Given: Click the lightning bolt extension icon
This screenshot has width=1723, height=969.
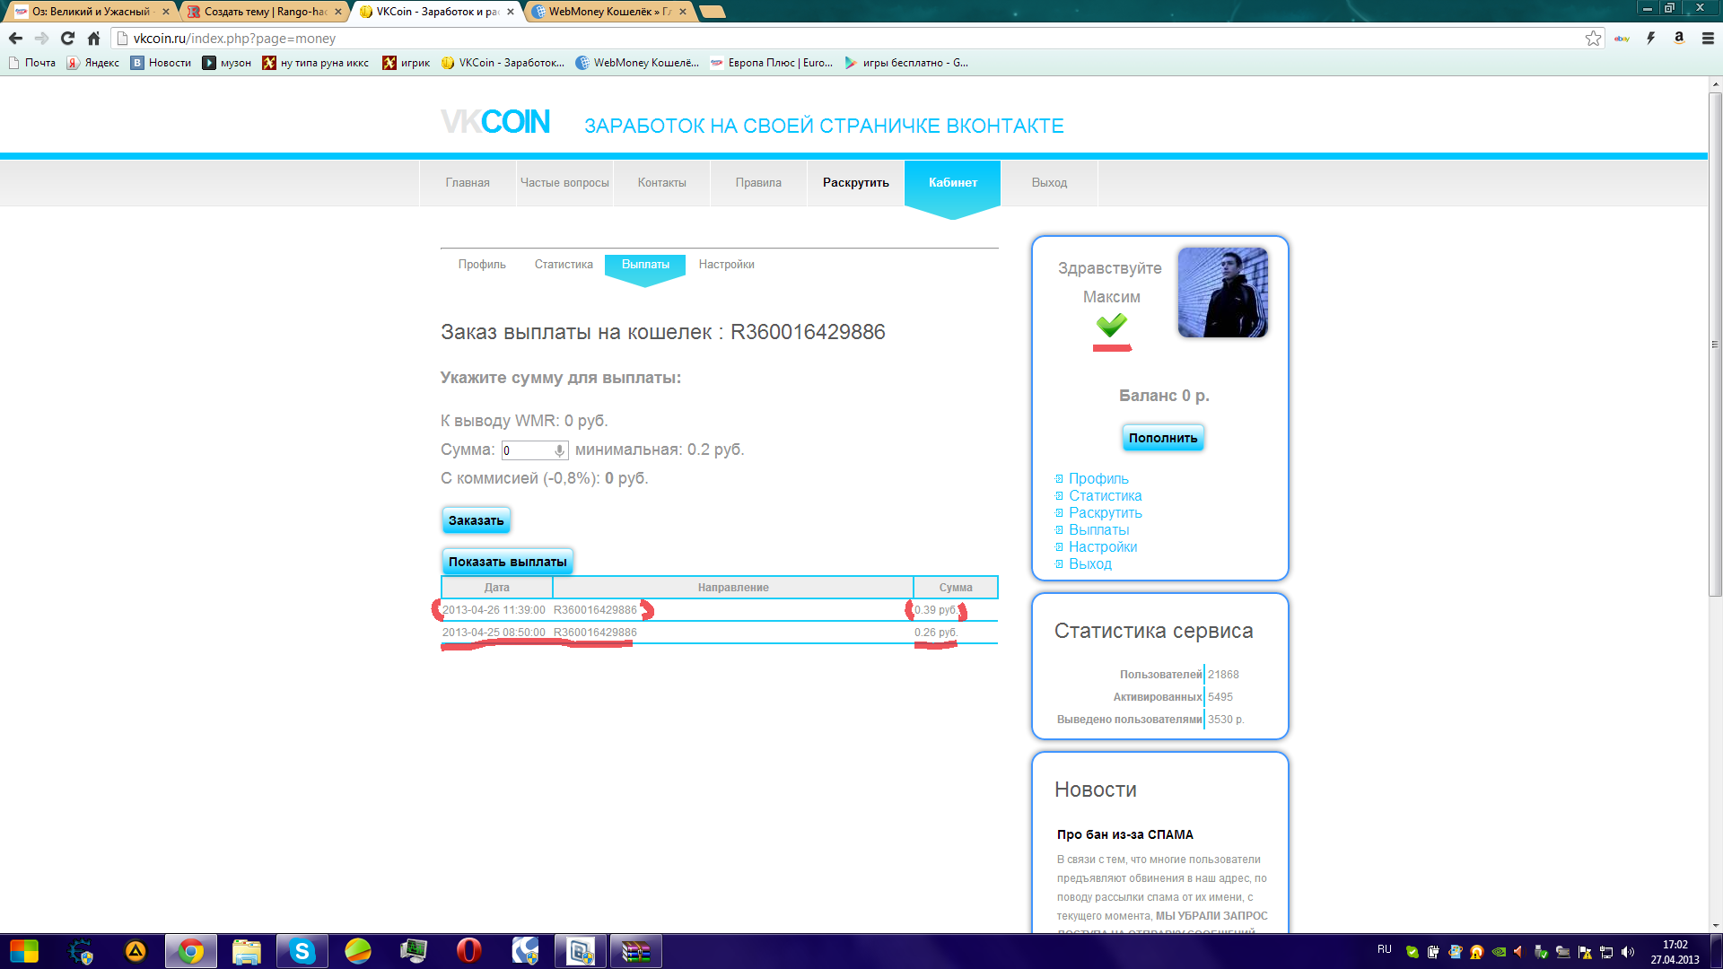Looking at the screenshot, I should (x=1650, y=39).
